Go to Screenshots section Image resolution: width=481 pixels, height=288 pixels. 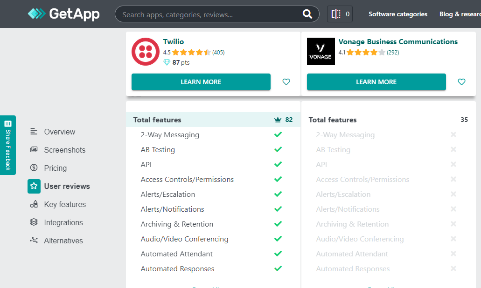pyautogui.click(x=65, y=150)
